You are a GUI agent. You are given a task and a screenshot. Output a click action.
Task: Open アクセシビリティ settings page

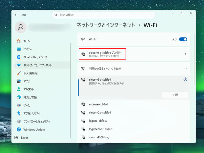click(x=43, y=113)
